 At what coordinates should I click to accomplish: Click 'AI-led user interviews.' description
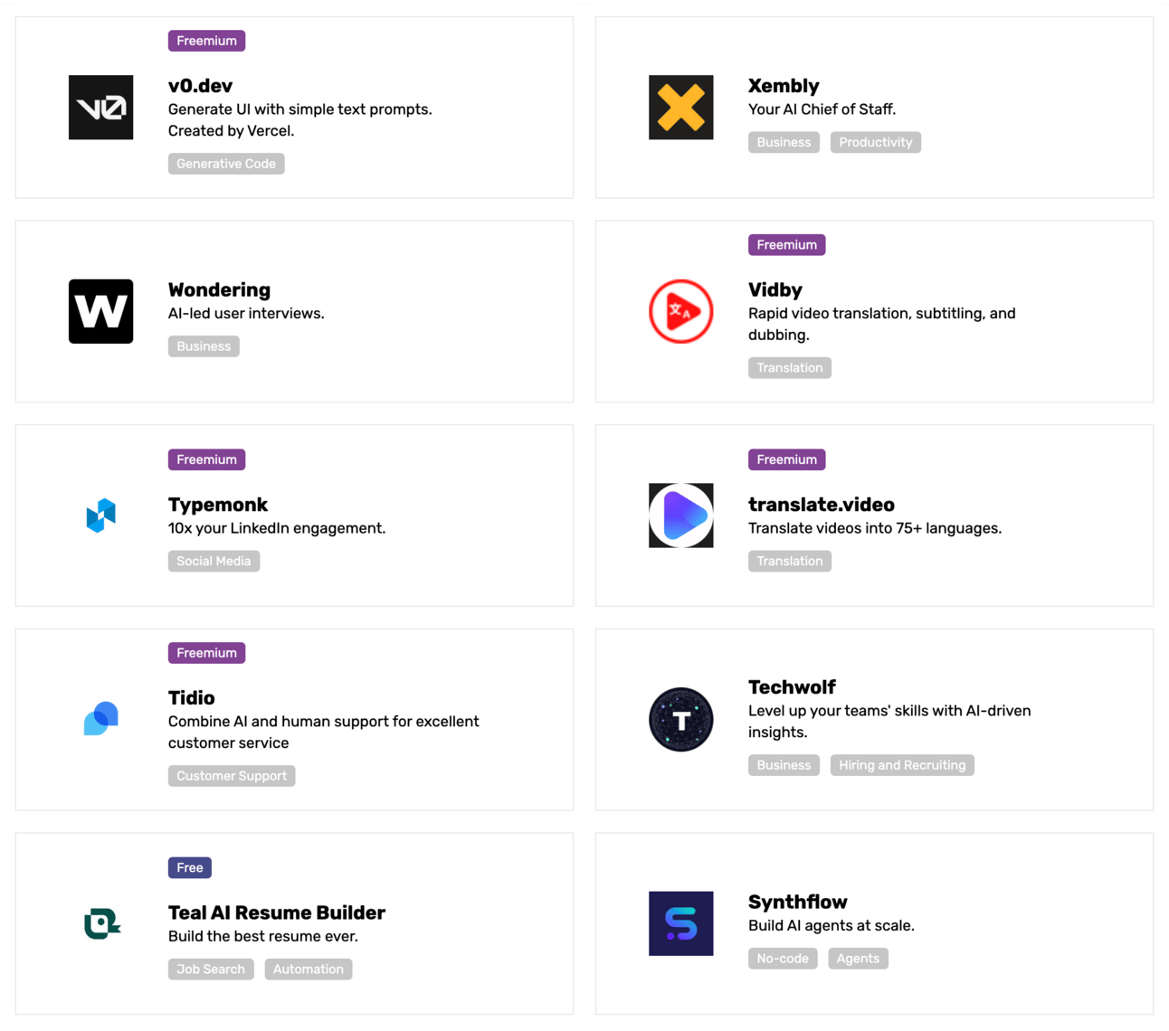(x=246, y=314)
